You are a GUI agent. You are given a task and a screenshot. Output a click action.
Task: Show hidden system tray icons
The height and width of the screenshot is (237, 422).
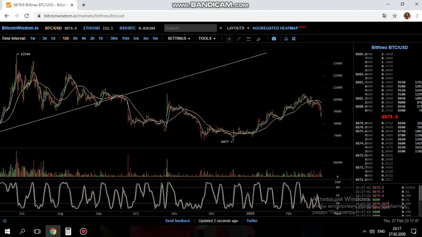tap(364, 231)
